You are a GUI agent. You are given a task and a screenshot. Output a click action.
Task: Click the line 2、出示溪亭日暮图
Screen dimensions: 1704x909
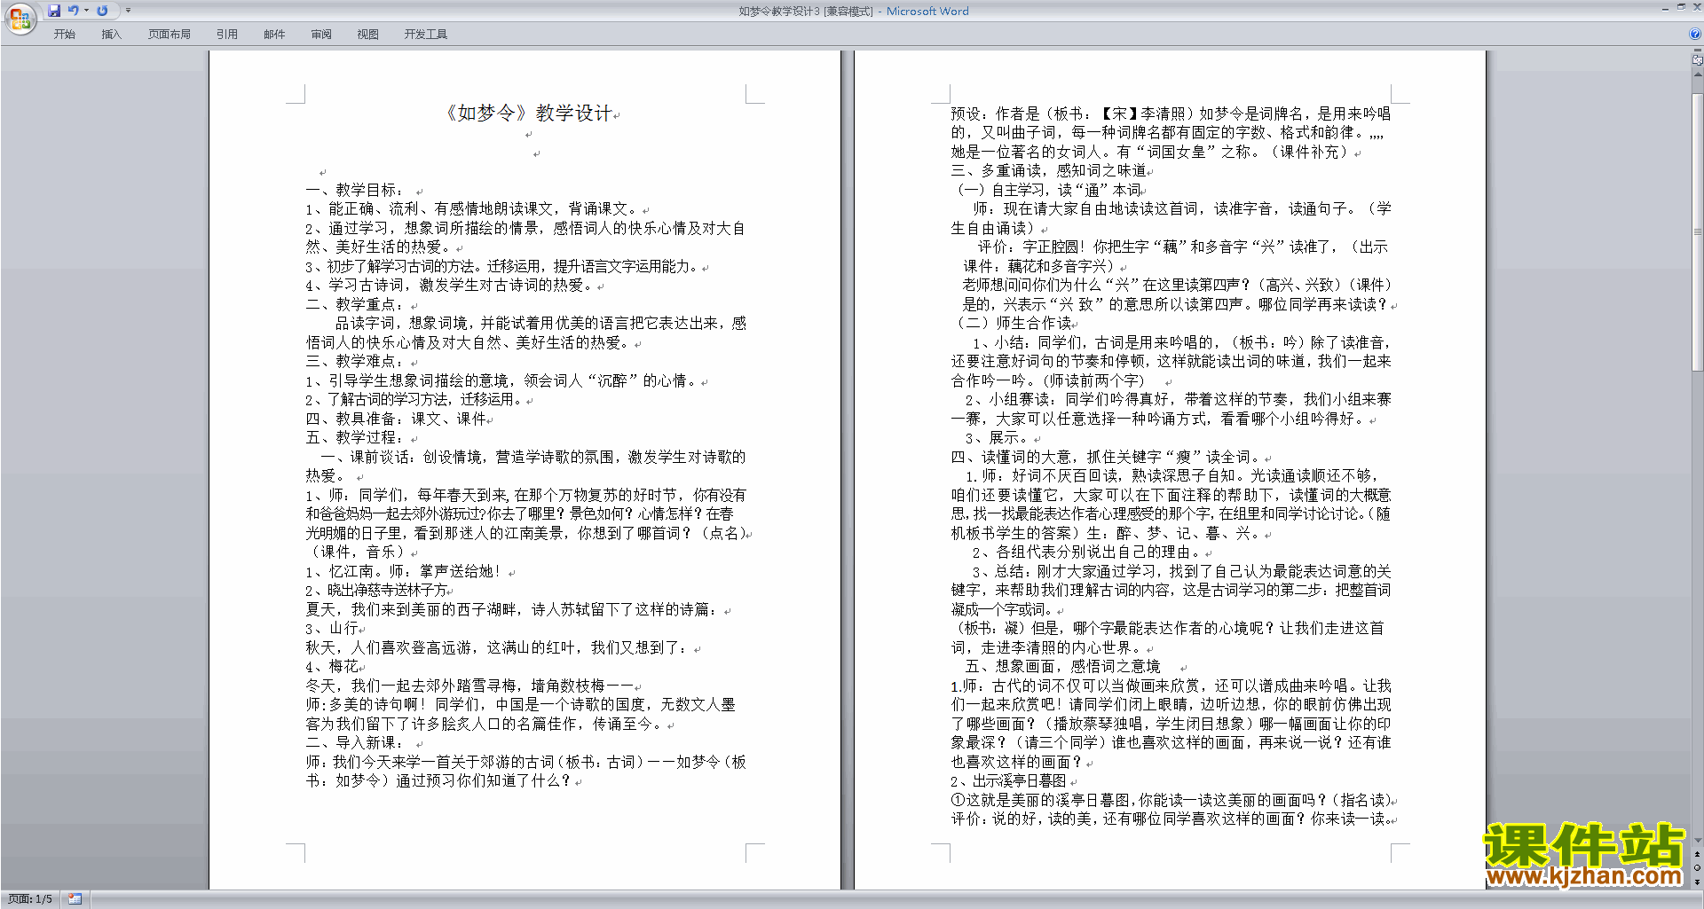point(1008,780)
